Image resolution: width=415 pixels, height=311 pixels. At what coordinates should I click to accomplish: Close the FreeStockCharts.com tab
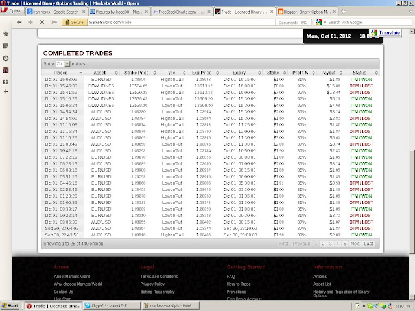(209, 12)
